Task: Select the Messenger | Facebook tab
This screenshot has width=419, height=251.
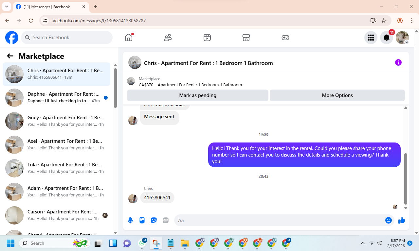Action: (x=51, y=7)
